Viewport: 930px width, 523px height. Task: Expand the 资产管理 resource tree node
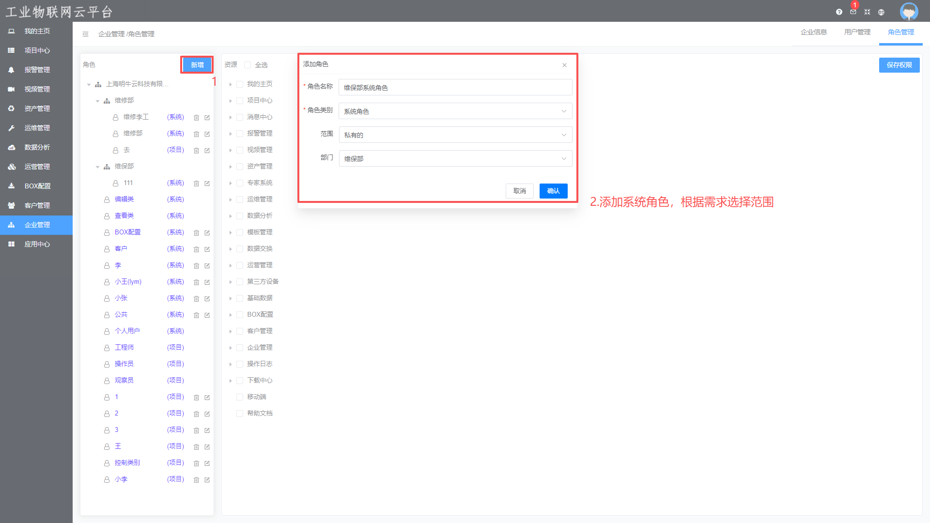pyautogui.click(x=231, y=167)
